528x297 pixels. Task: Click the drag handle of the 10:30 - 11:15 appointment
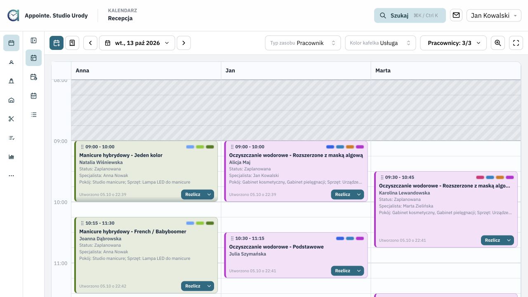pyautogui.click(x=232, y=238)
